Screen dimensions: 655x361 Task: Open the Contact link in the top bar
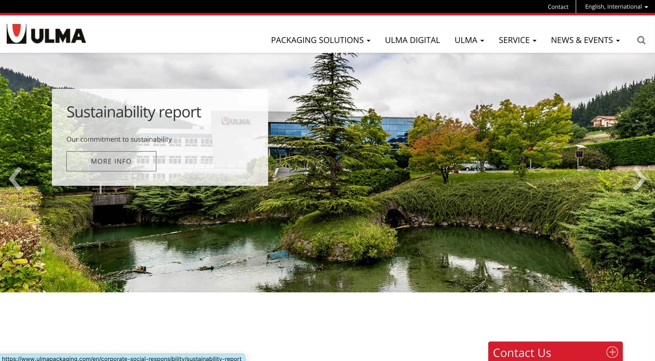[x=558, y=7]
